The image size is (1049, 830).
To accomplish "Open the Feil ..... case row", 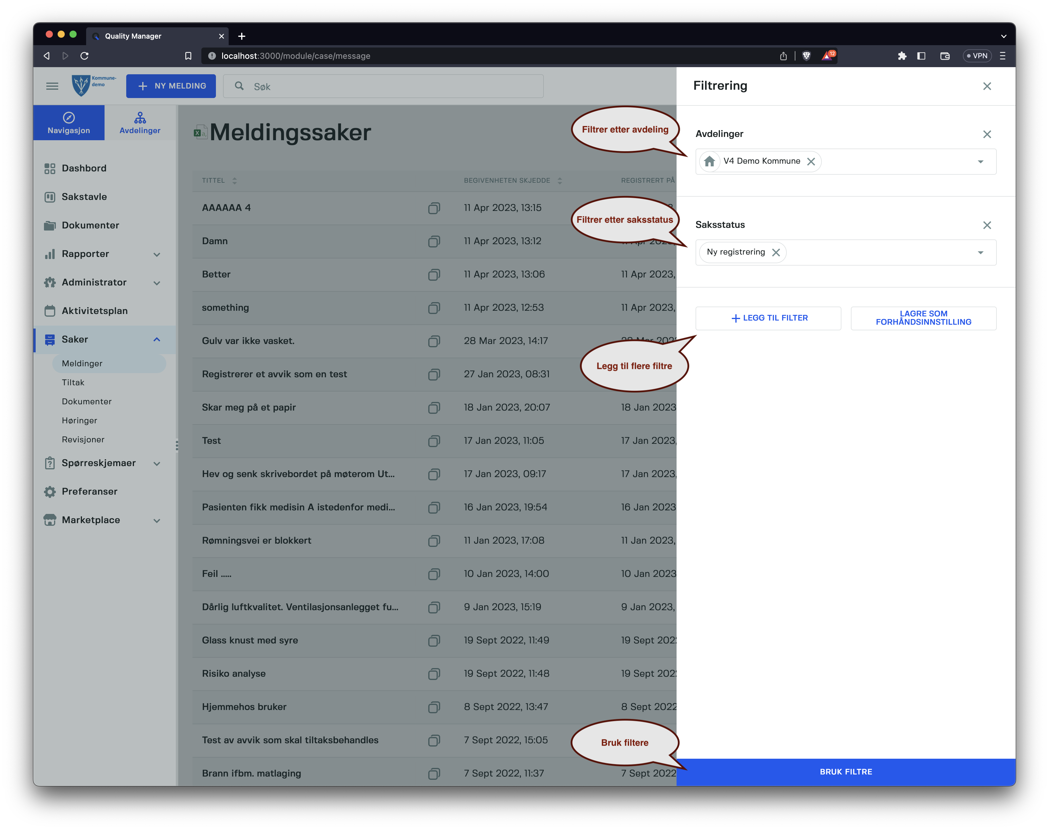I will tap(216, 574).
